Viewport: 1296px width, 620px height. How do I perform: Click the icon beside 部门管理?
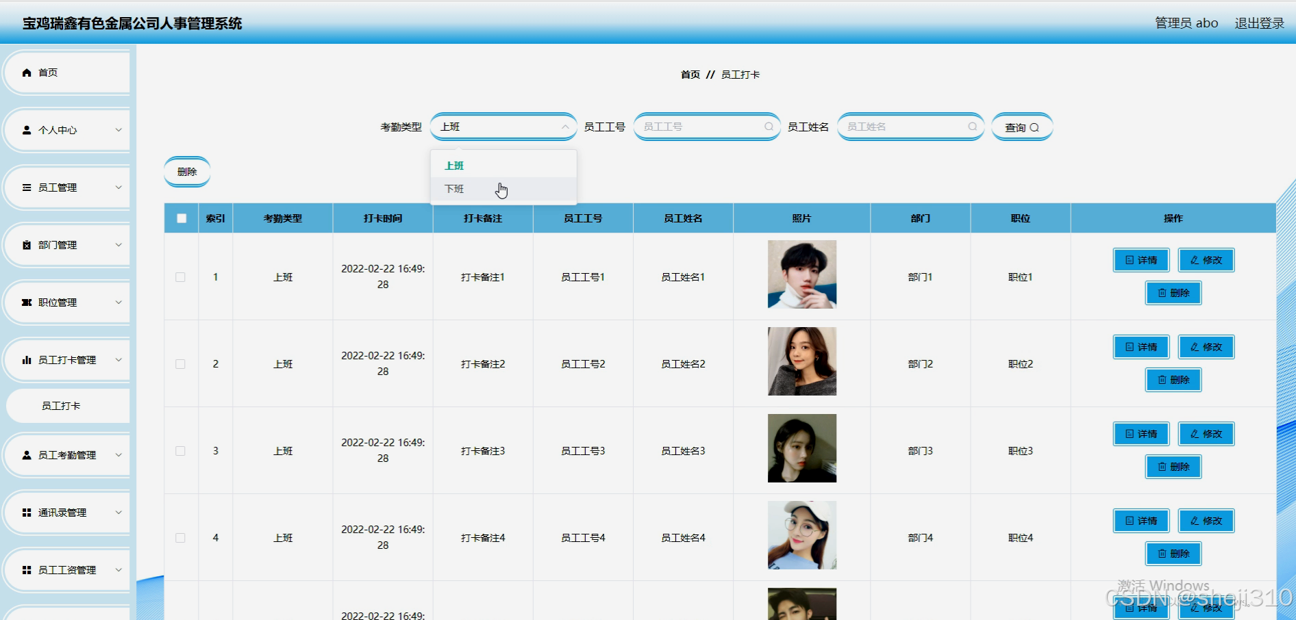pyautogui.click(x=27, y=245)
